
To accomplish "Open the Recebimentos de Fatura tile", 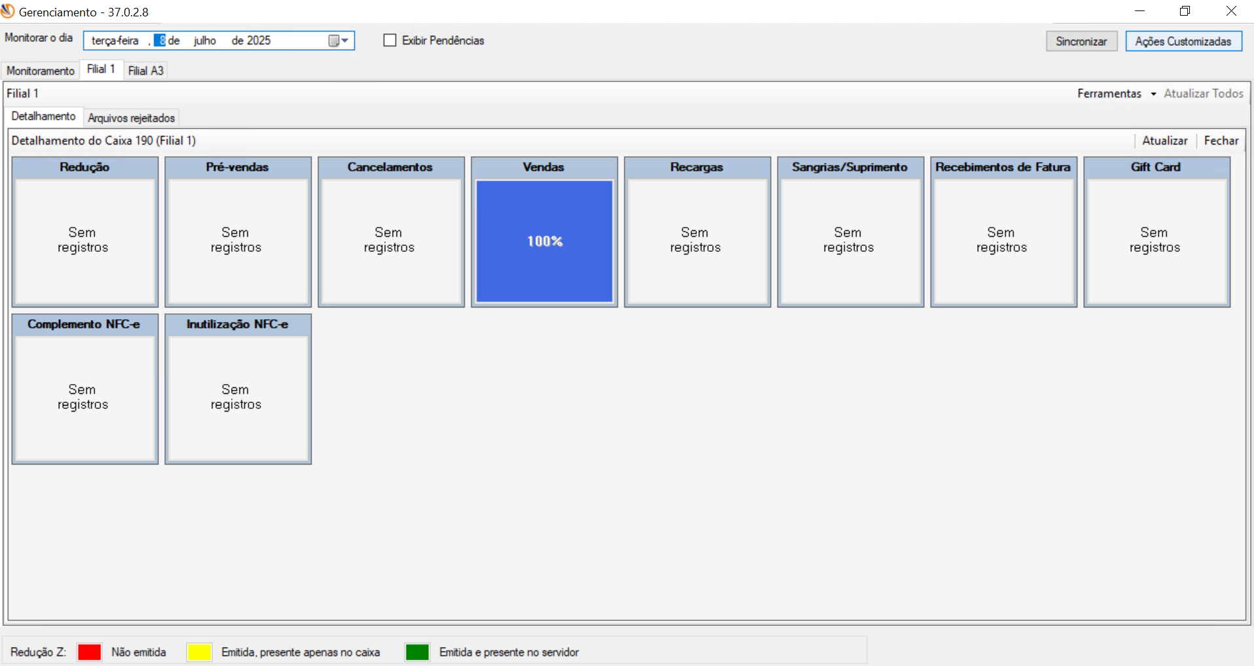I will [x=1004, y=232].
